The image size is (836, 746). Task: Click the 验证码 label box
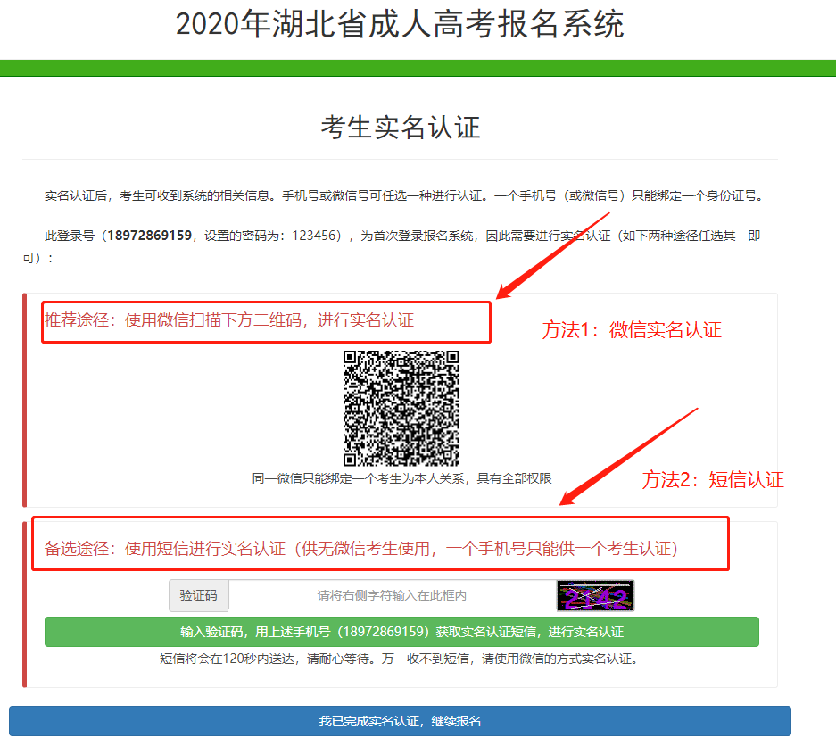[199, 595]
